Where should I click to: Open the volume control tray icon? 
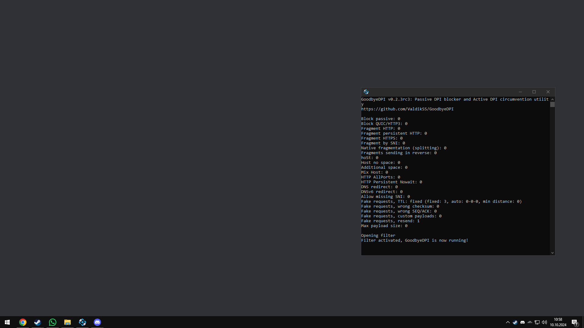[x=544, y=322]
